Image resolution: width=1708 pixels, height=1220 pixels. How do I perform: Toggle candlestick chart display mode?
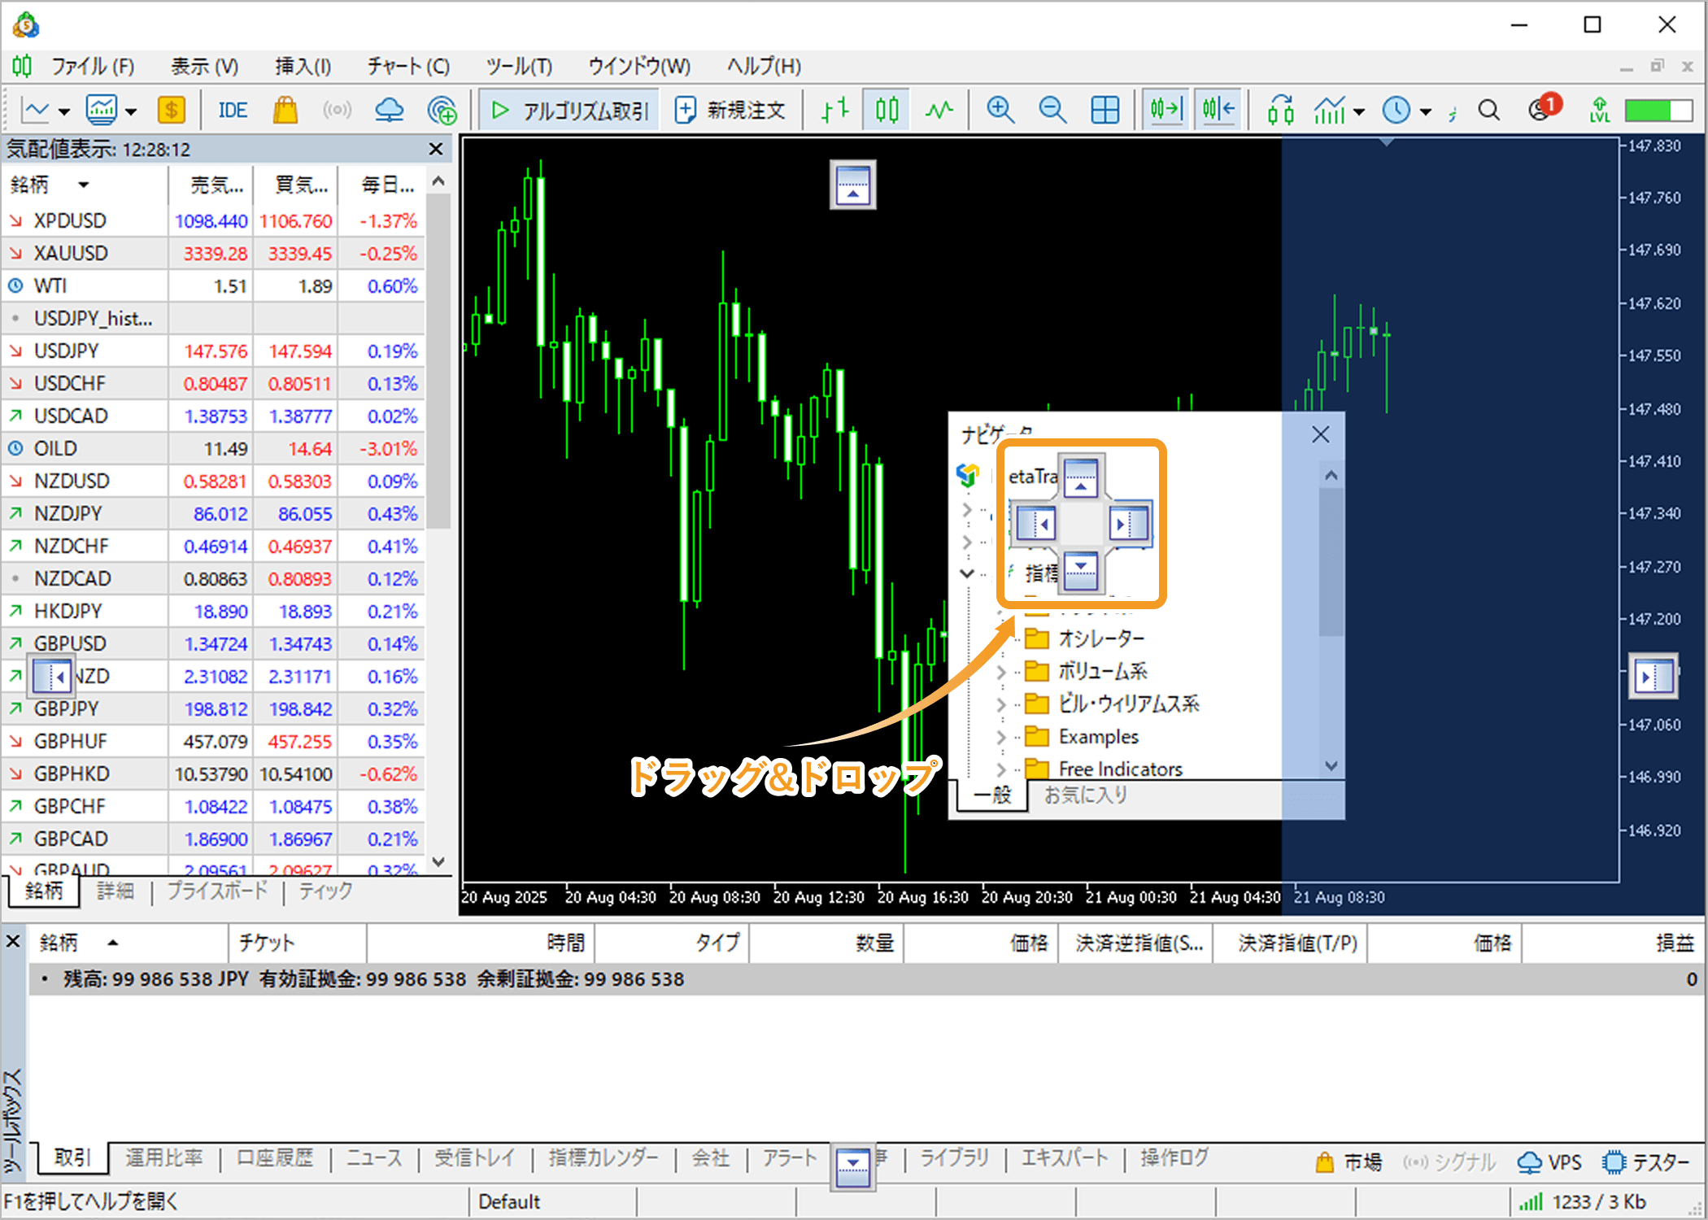pos(887,110)
